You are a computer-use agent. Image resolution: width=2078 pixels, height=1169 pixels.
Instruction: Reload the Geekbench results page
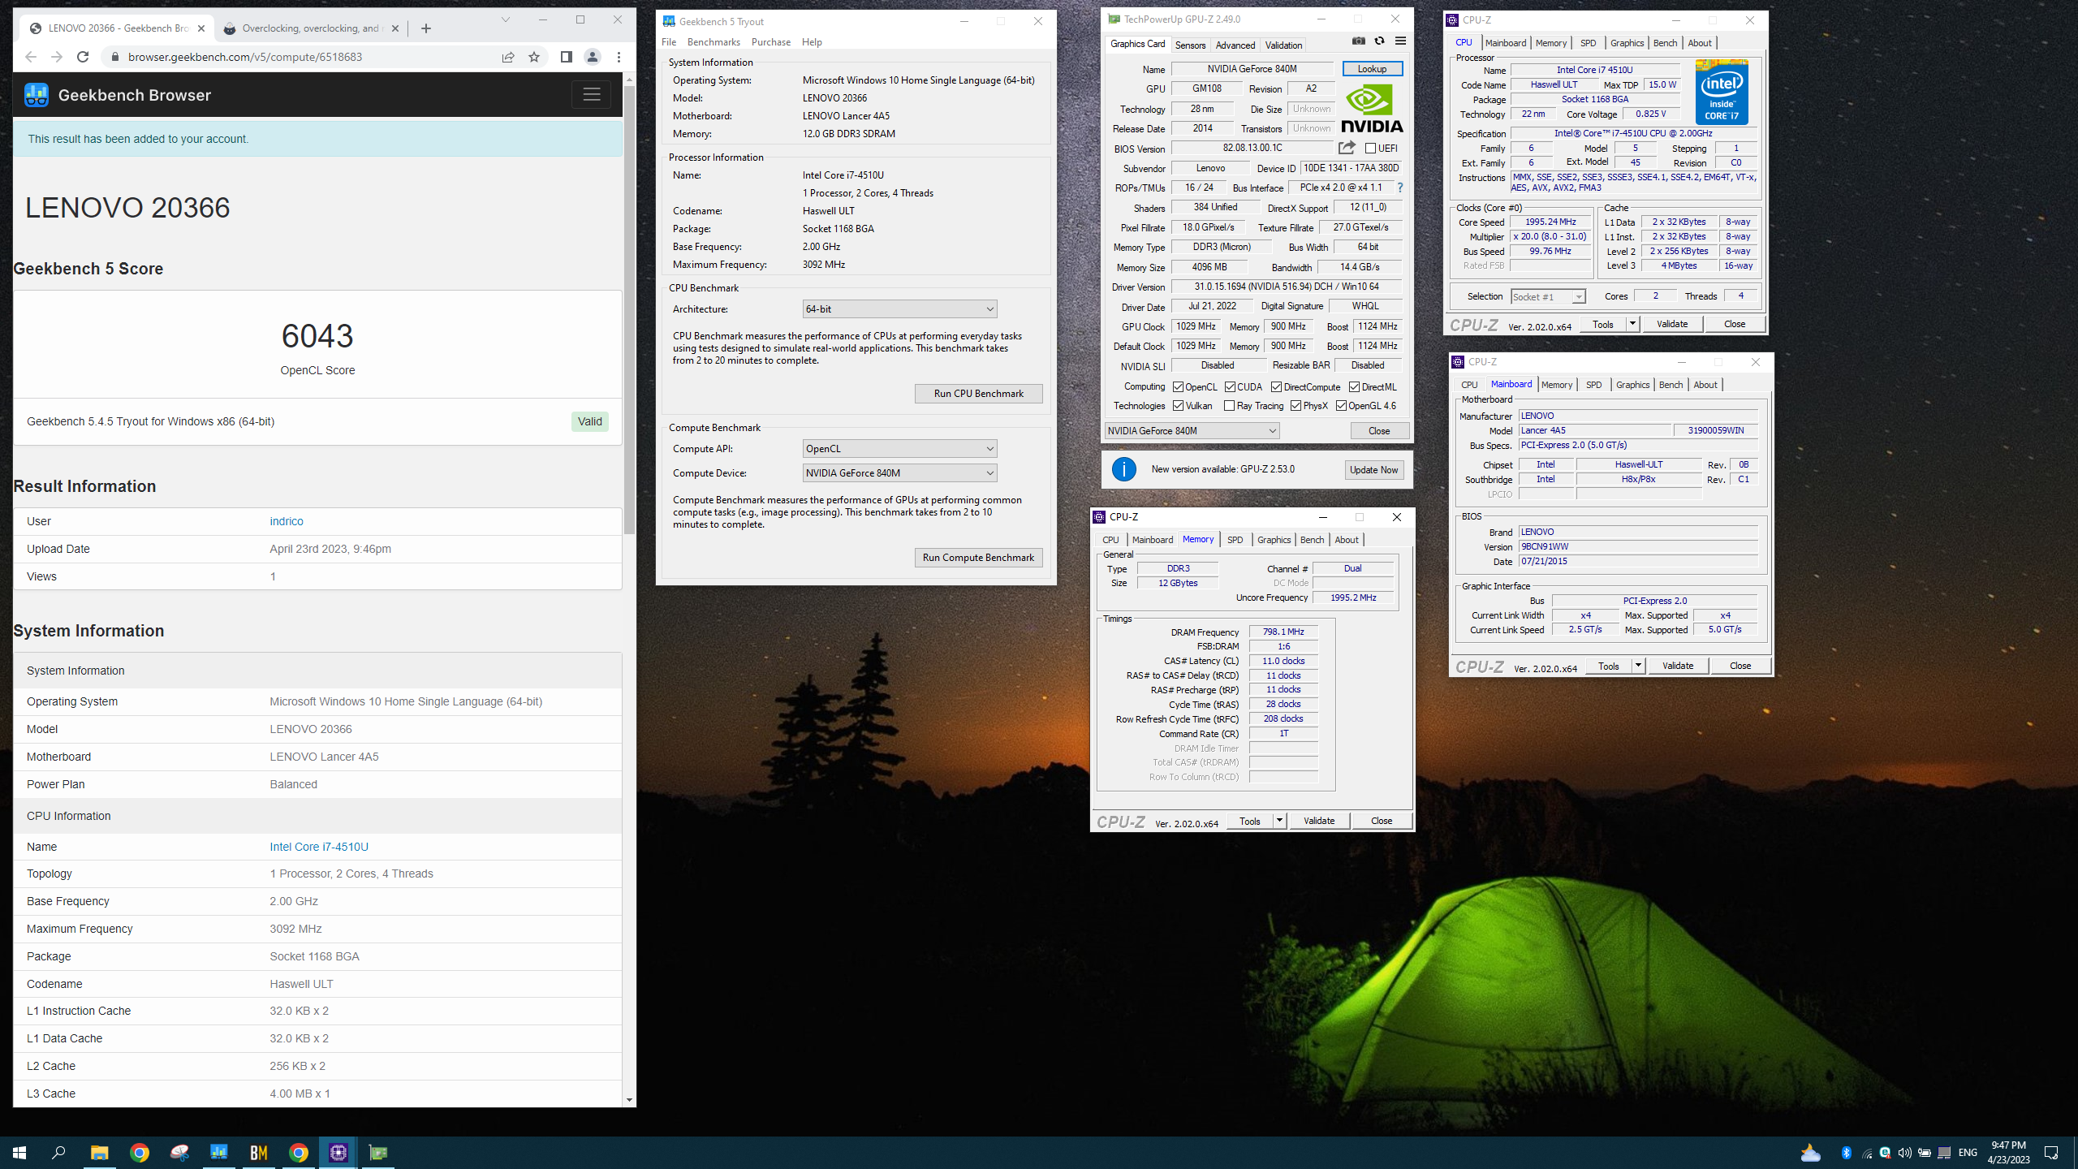coord(83,57)
